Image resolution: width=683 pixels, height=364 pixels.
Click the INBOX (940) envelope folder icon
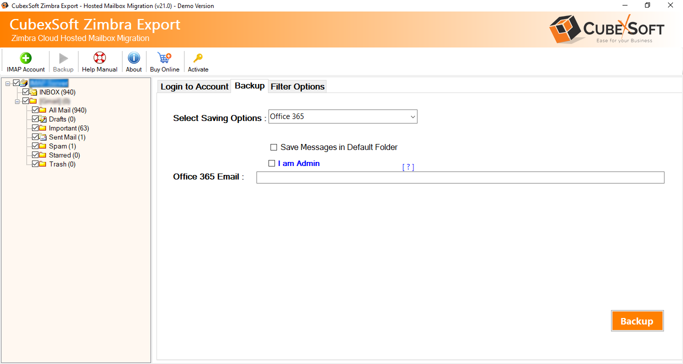coord(33,92)
